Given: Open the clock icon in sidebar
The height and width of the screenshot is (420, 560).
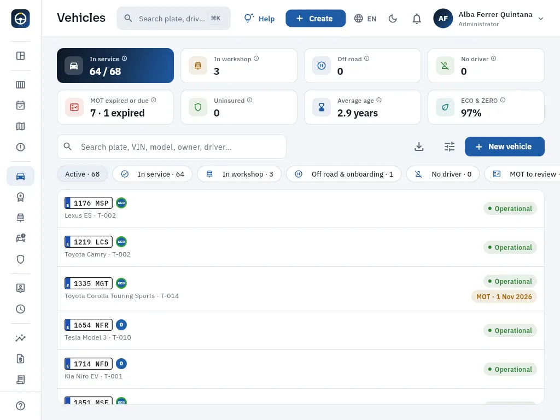Looking at the screenshot, I should click(x=20, y=309).
